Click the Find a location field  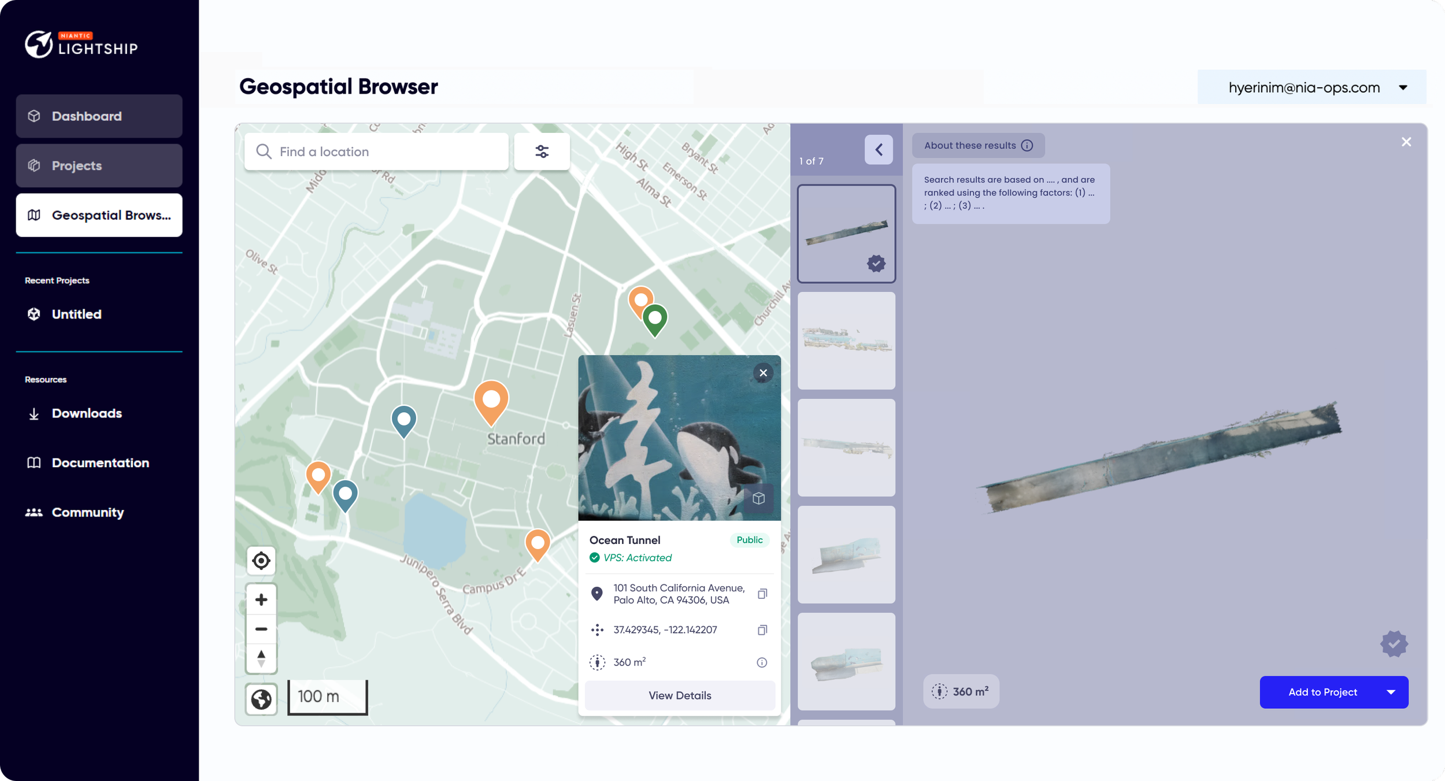[387, 151]
